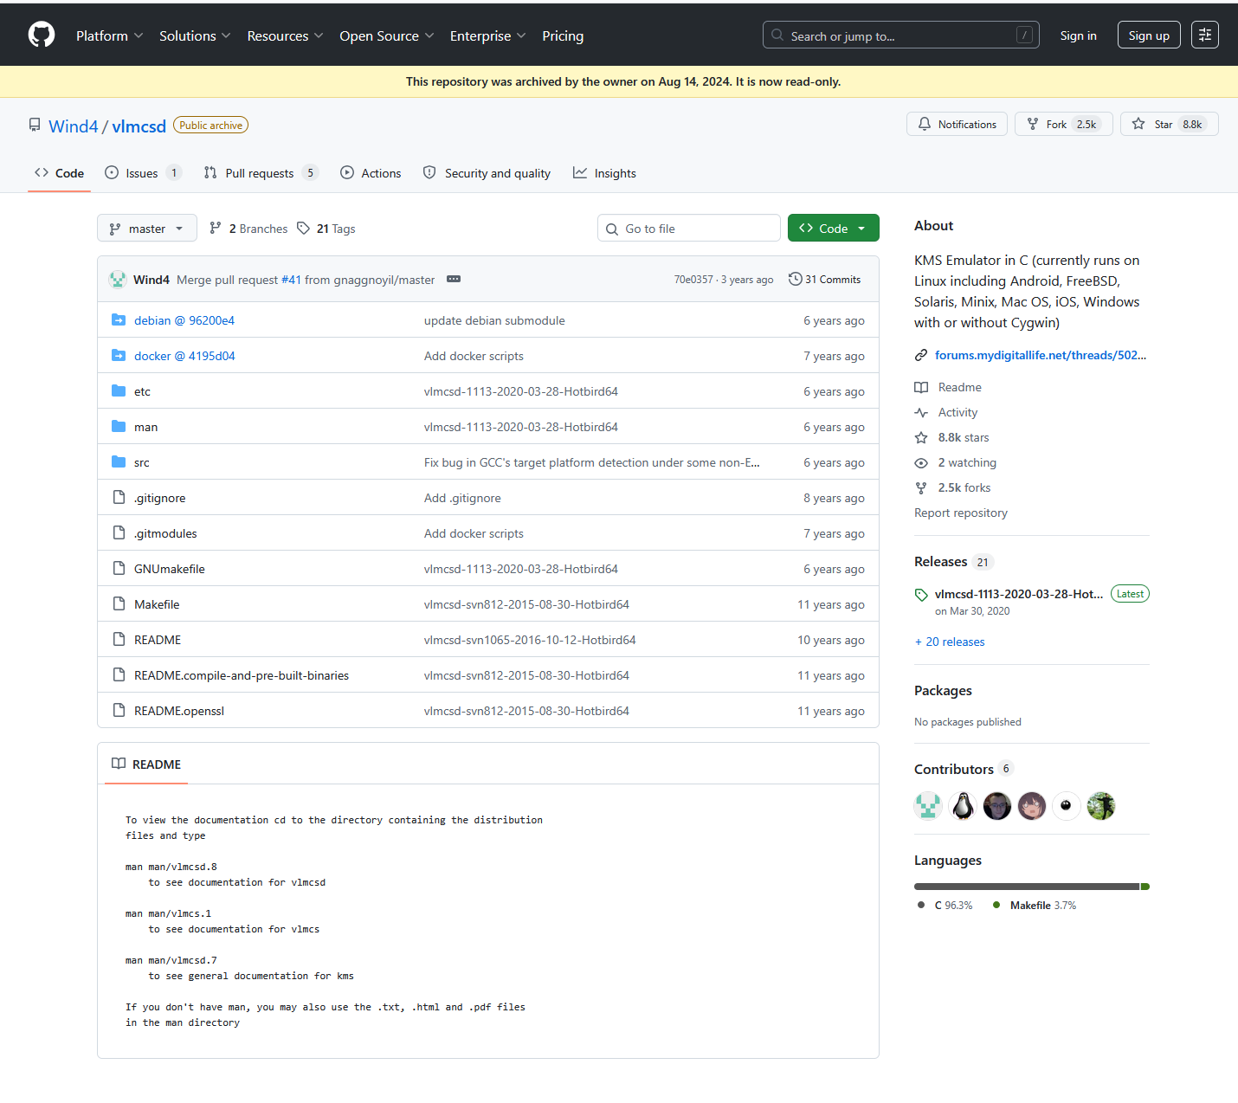Expand commit message ellipsis icon
This screenshot has width=1238, height=1103.
point(454,279)
